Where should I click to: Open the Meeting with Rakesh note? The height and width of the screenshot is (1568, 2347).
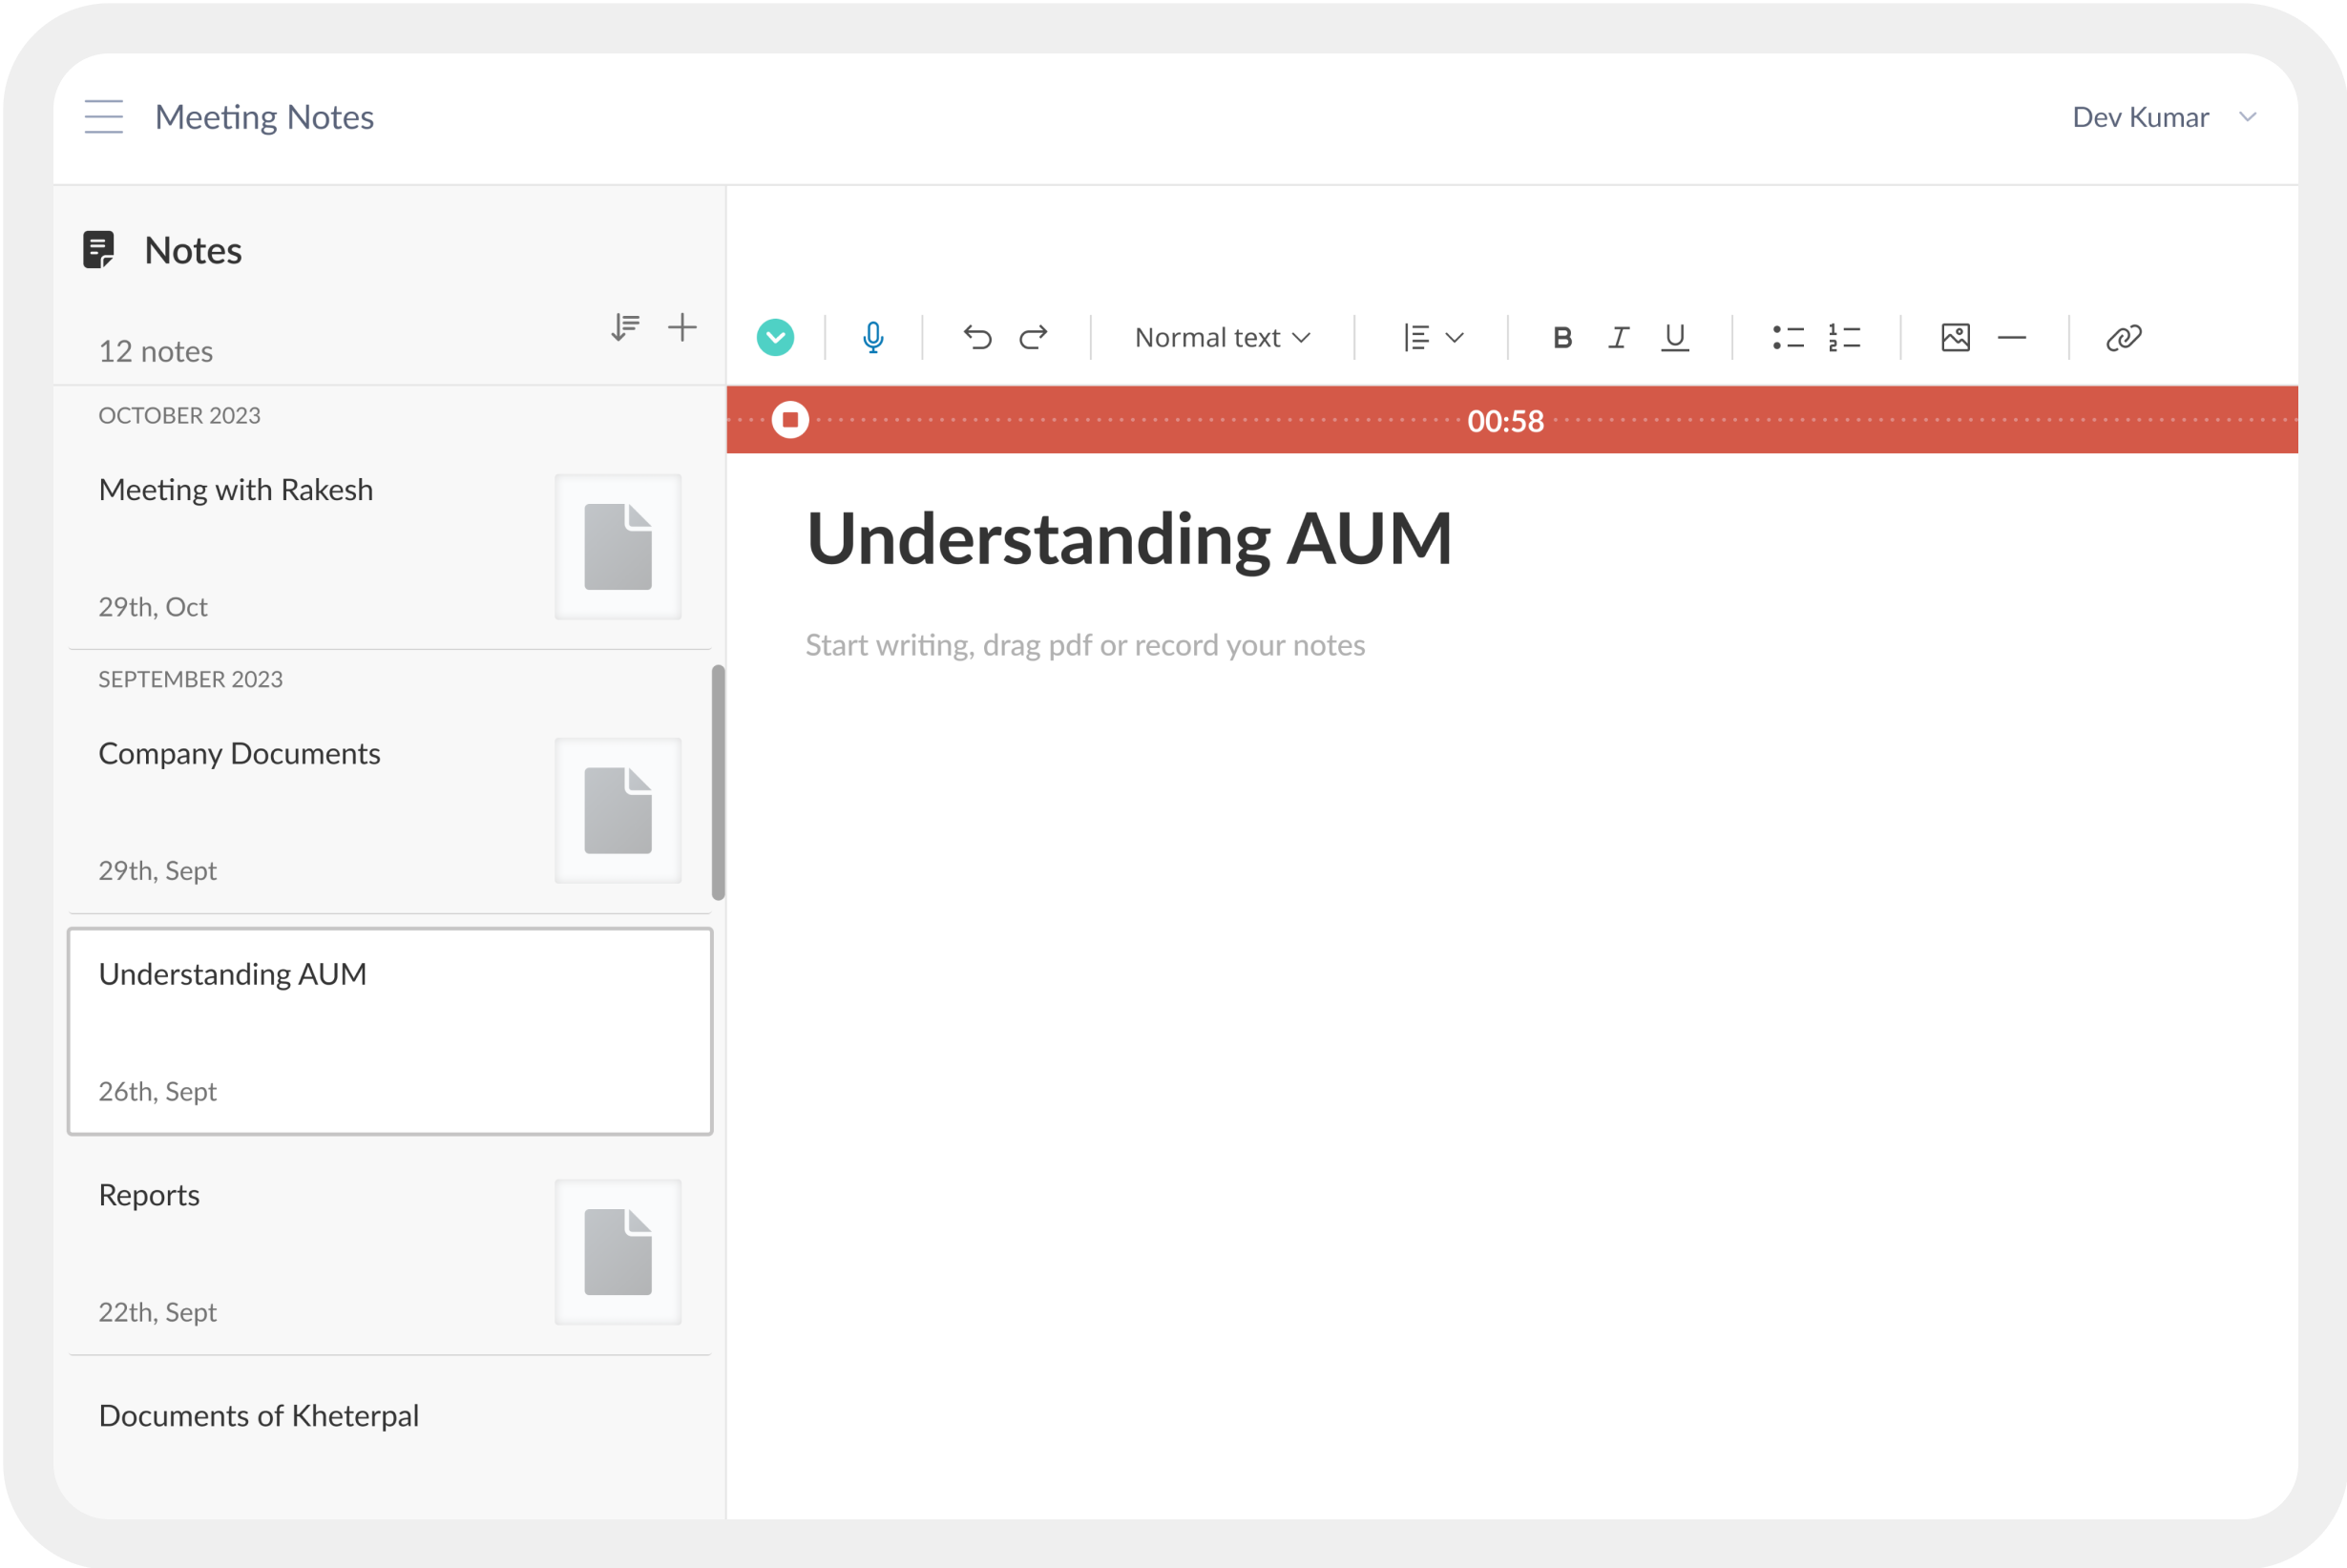(236, 490)
